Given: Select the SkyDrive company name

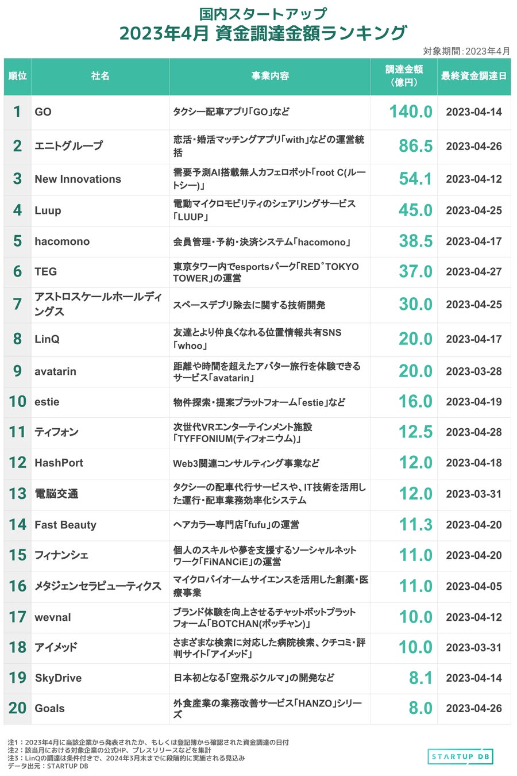Looking at the screenshot, I should [58, 678].
